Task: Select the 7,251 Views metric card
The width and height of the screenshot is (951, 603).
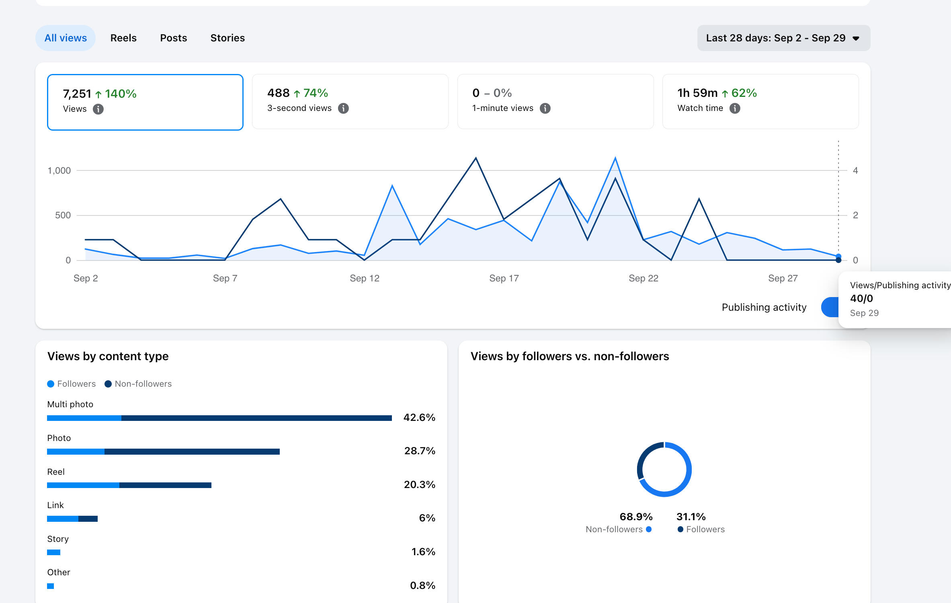Action: coord(145,102)
